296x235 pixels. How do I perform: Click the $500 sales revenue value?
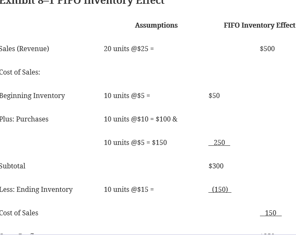[267, 49]
